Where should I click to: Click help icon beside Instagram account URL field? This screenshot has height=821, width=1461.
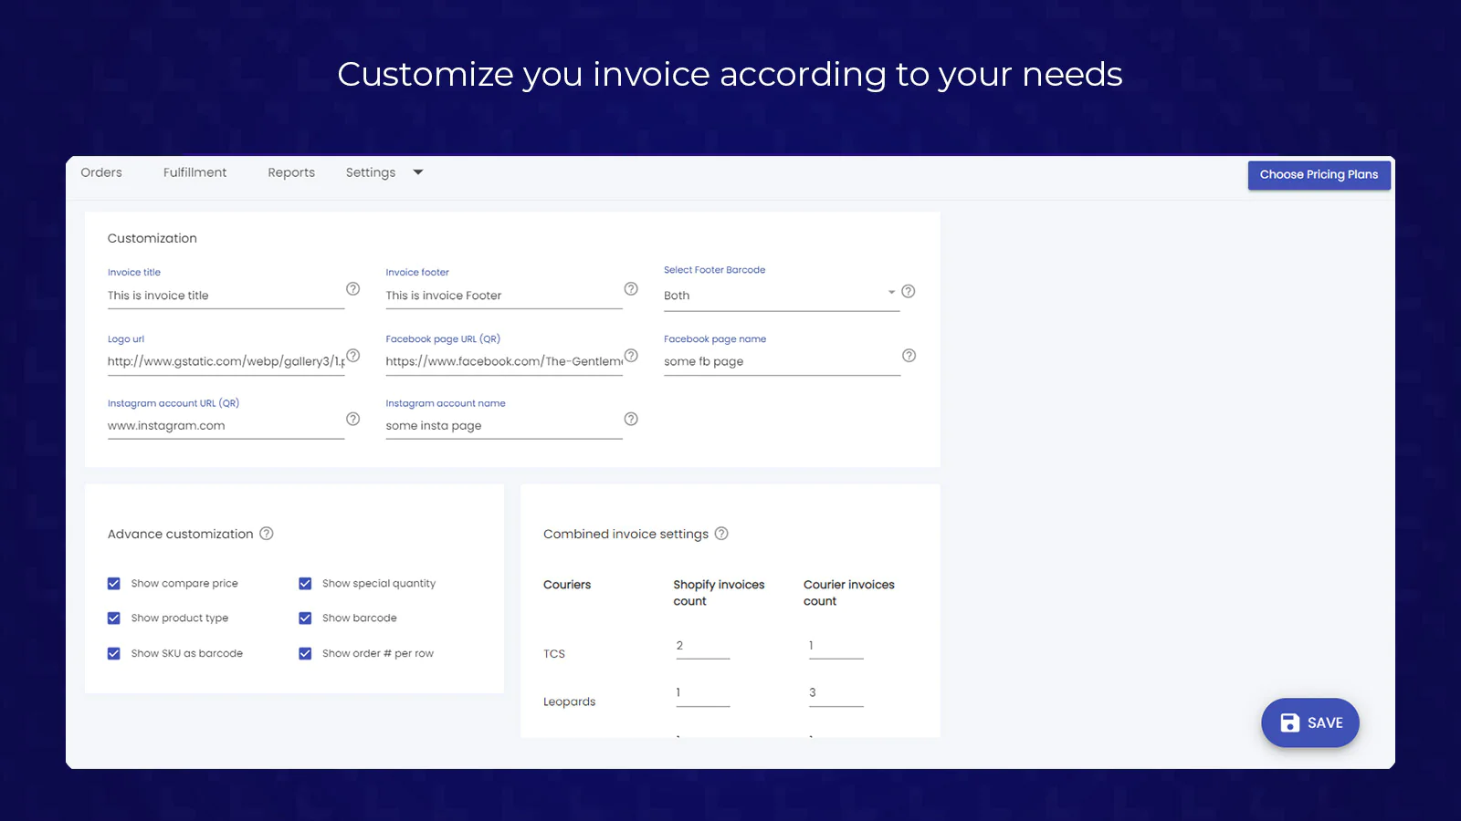pyautogui.click(x=352, y=420)
